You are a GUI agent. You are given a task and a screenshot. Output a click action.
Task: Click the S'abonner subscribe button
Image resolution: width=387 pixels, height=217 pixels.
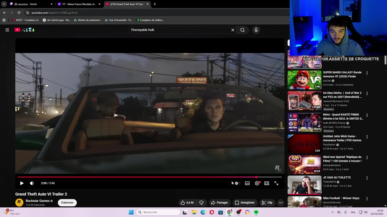click(x=67, y=203)
